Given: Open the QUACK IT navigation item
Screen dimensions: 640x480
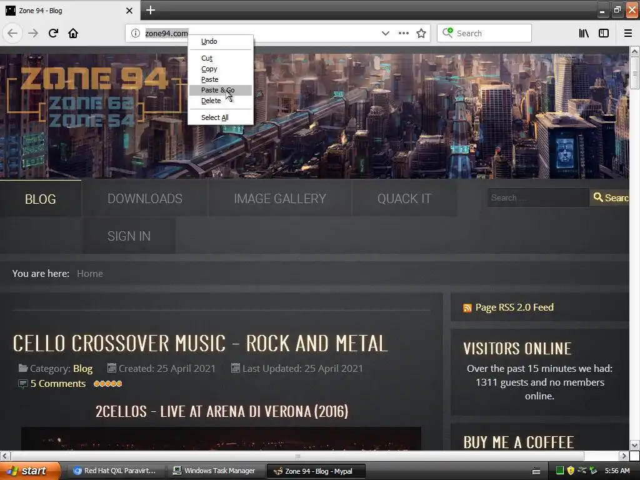Looking at the screenshot, I should click(404, 199).
